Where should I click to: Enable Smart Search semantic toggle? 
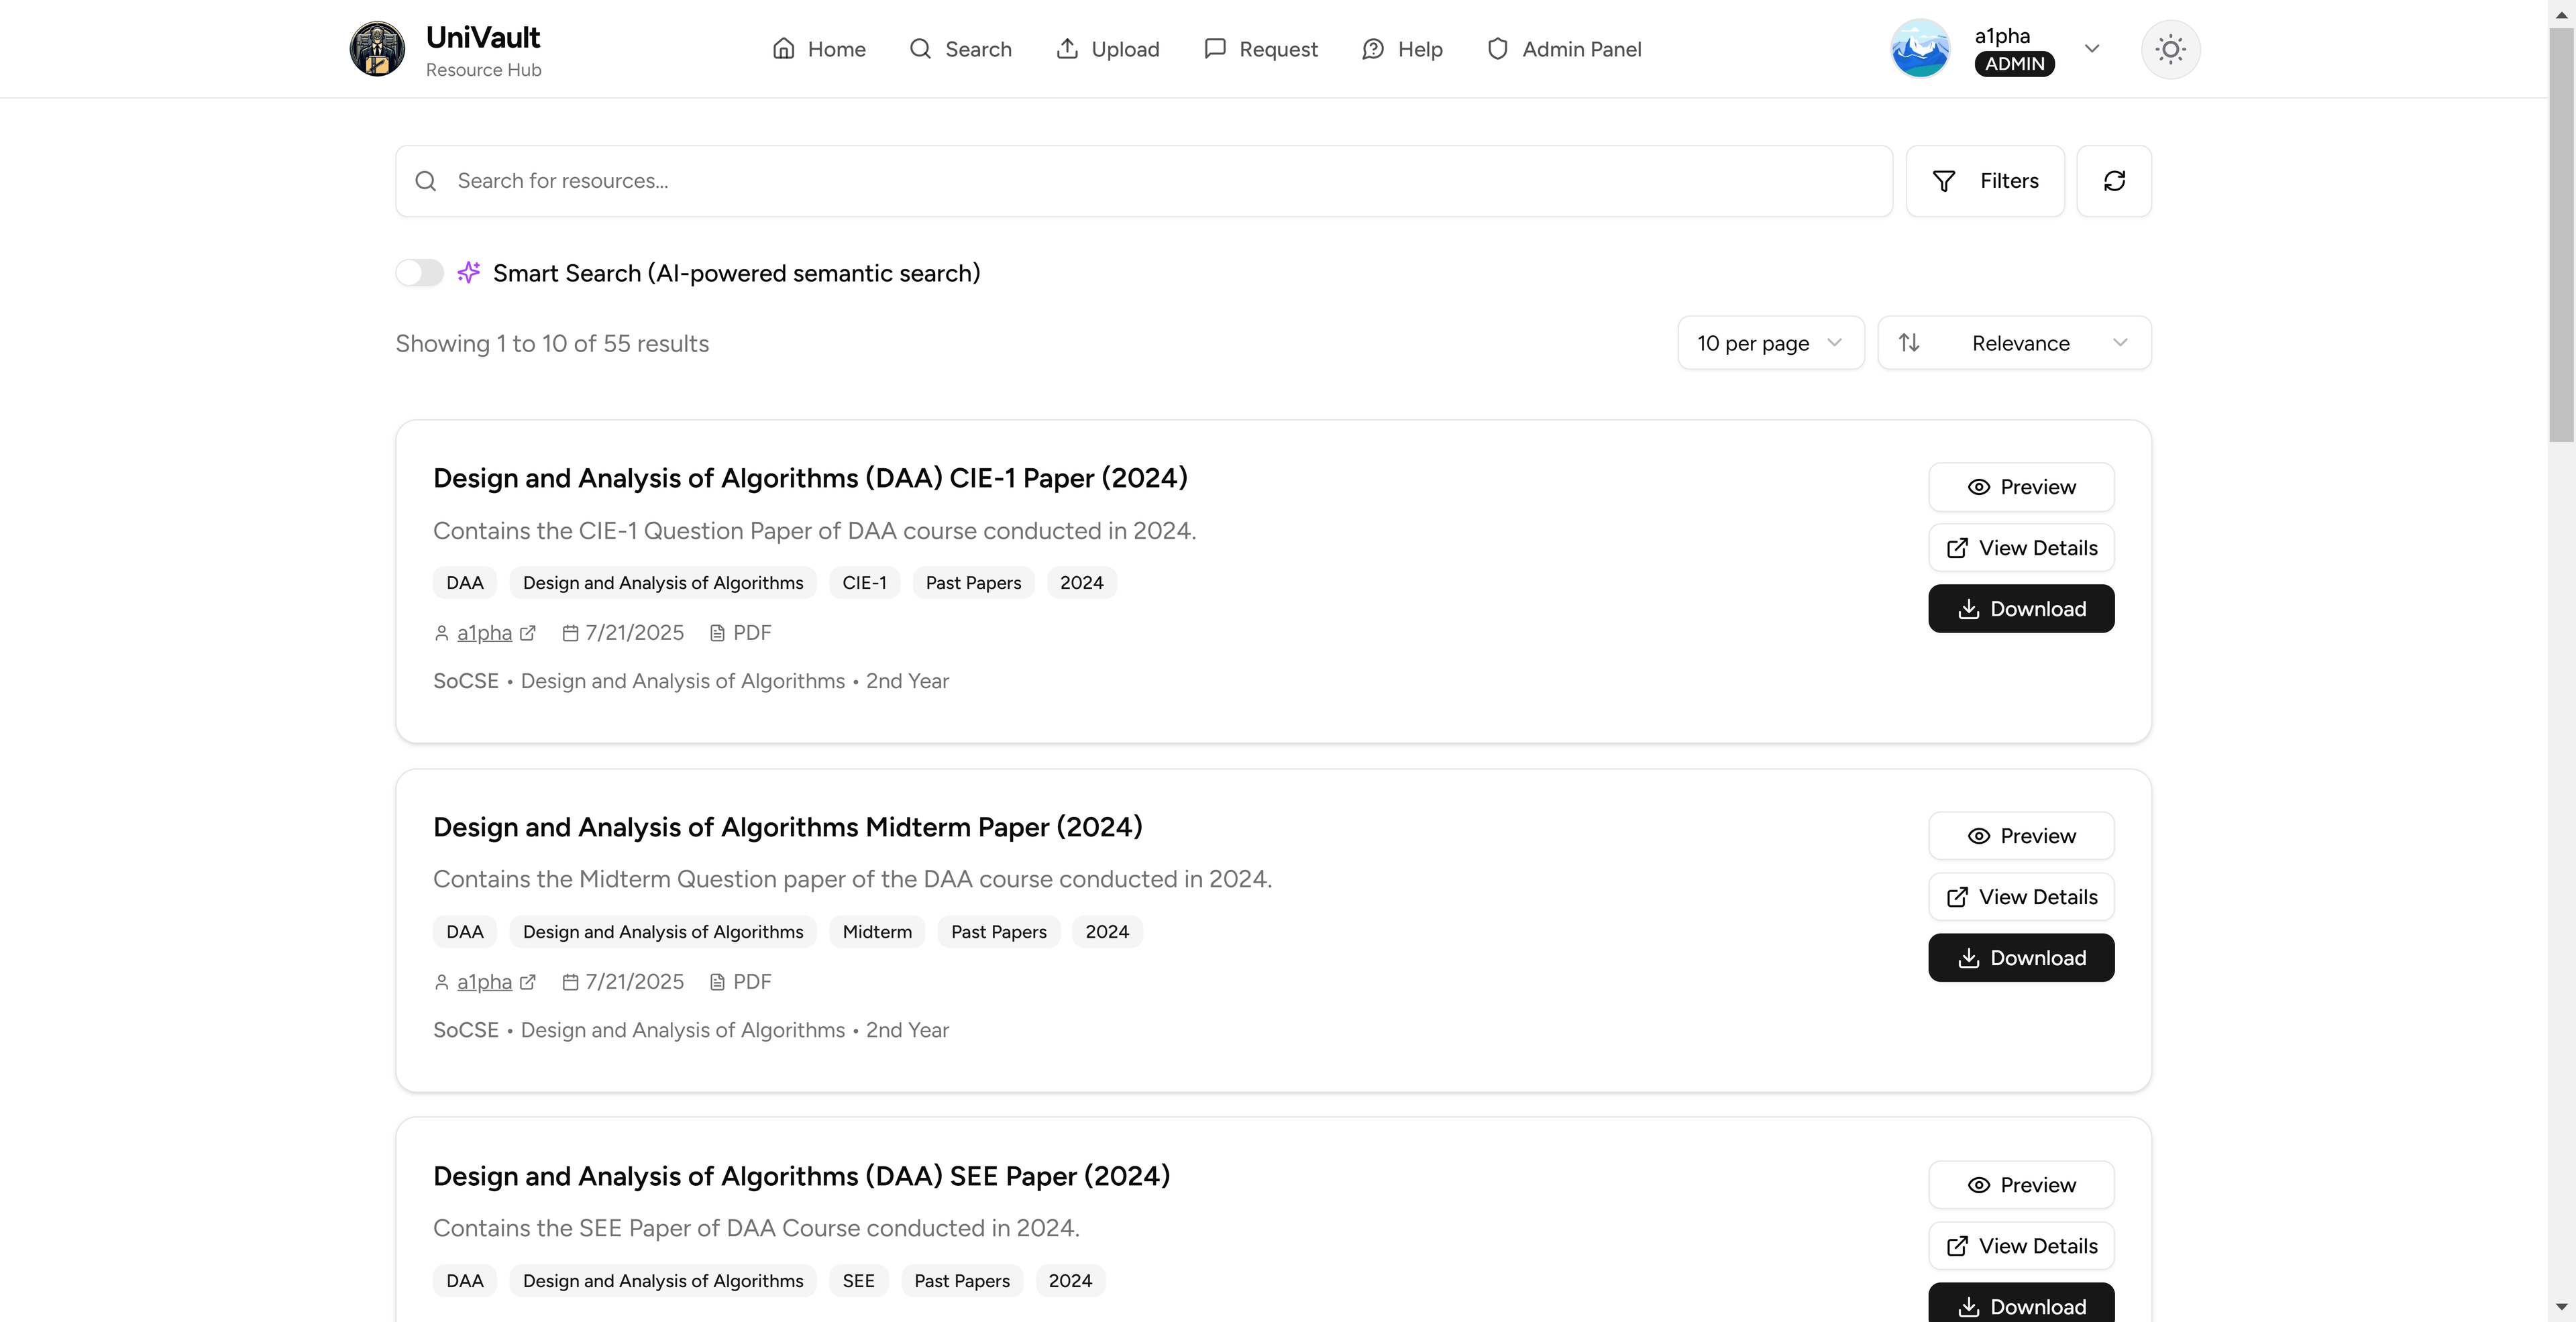click(419, 272)
